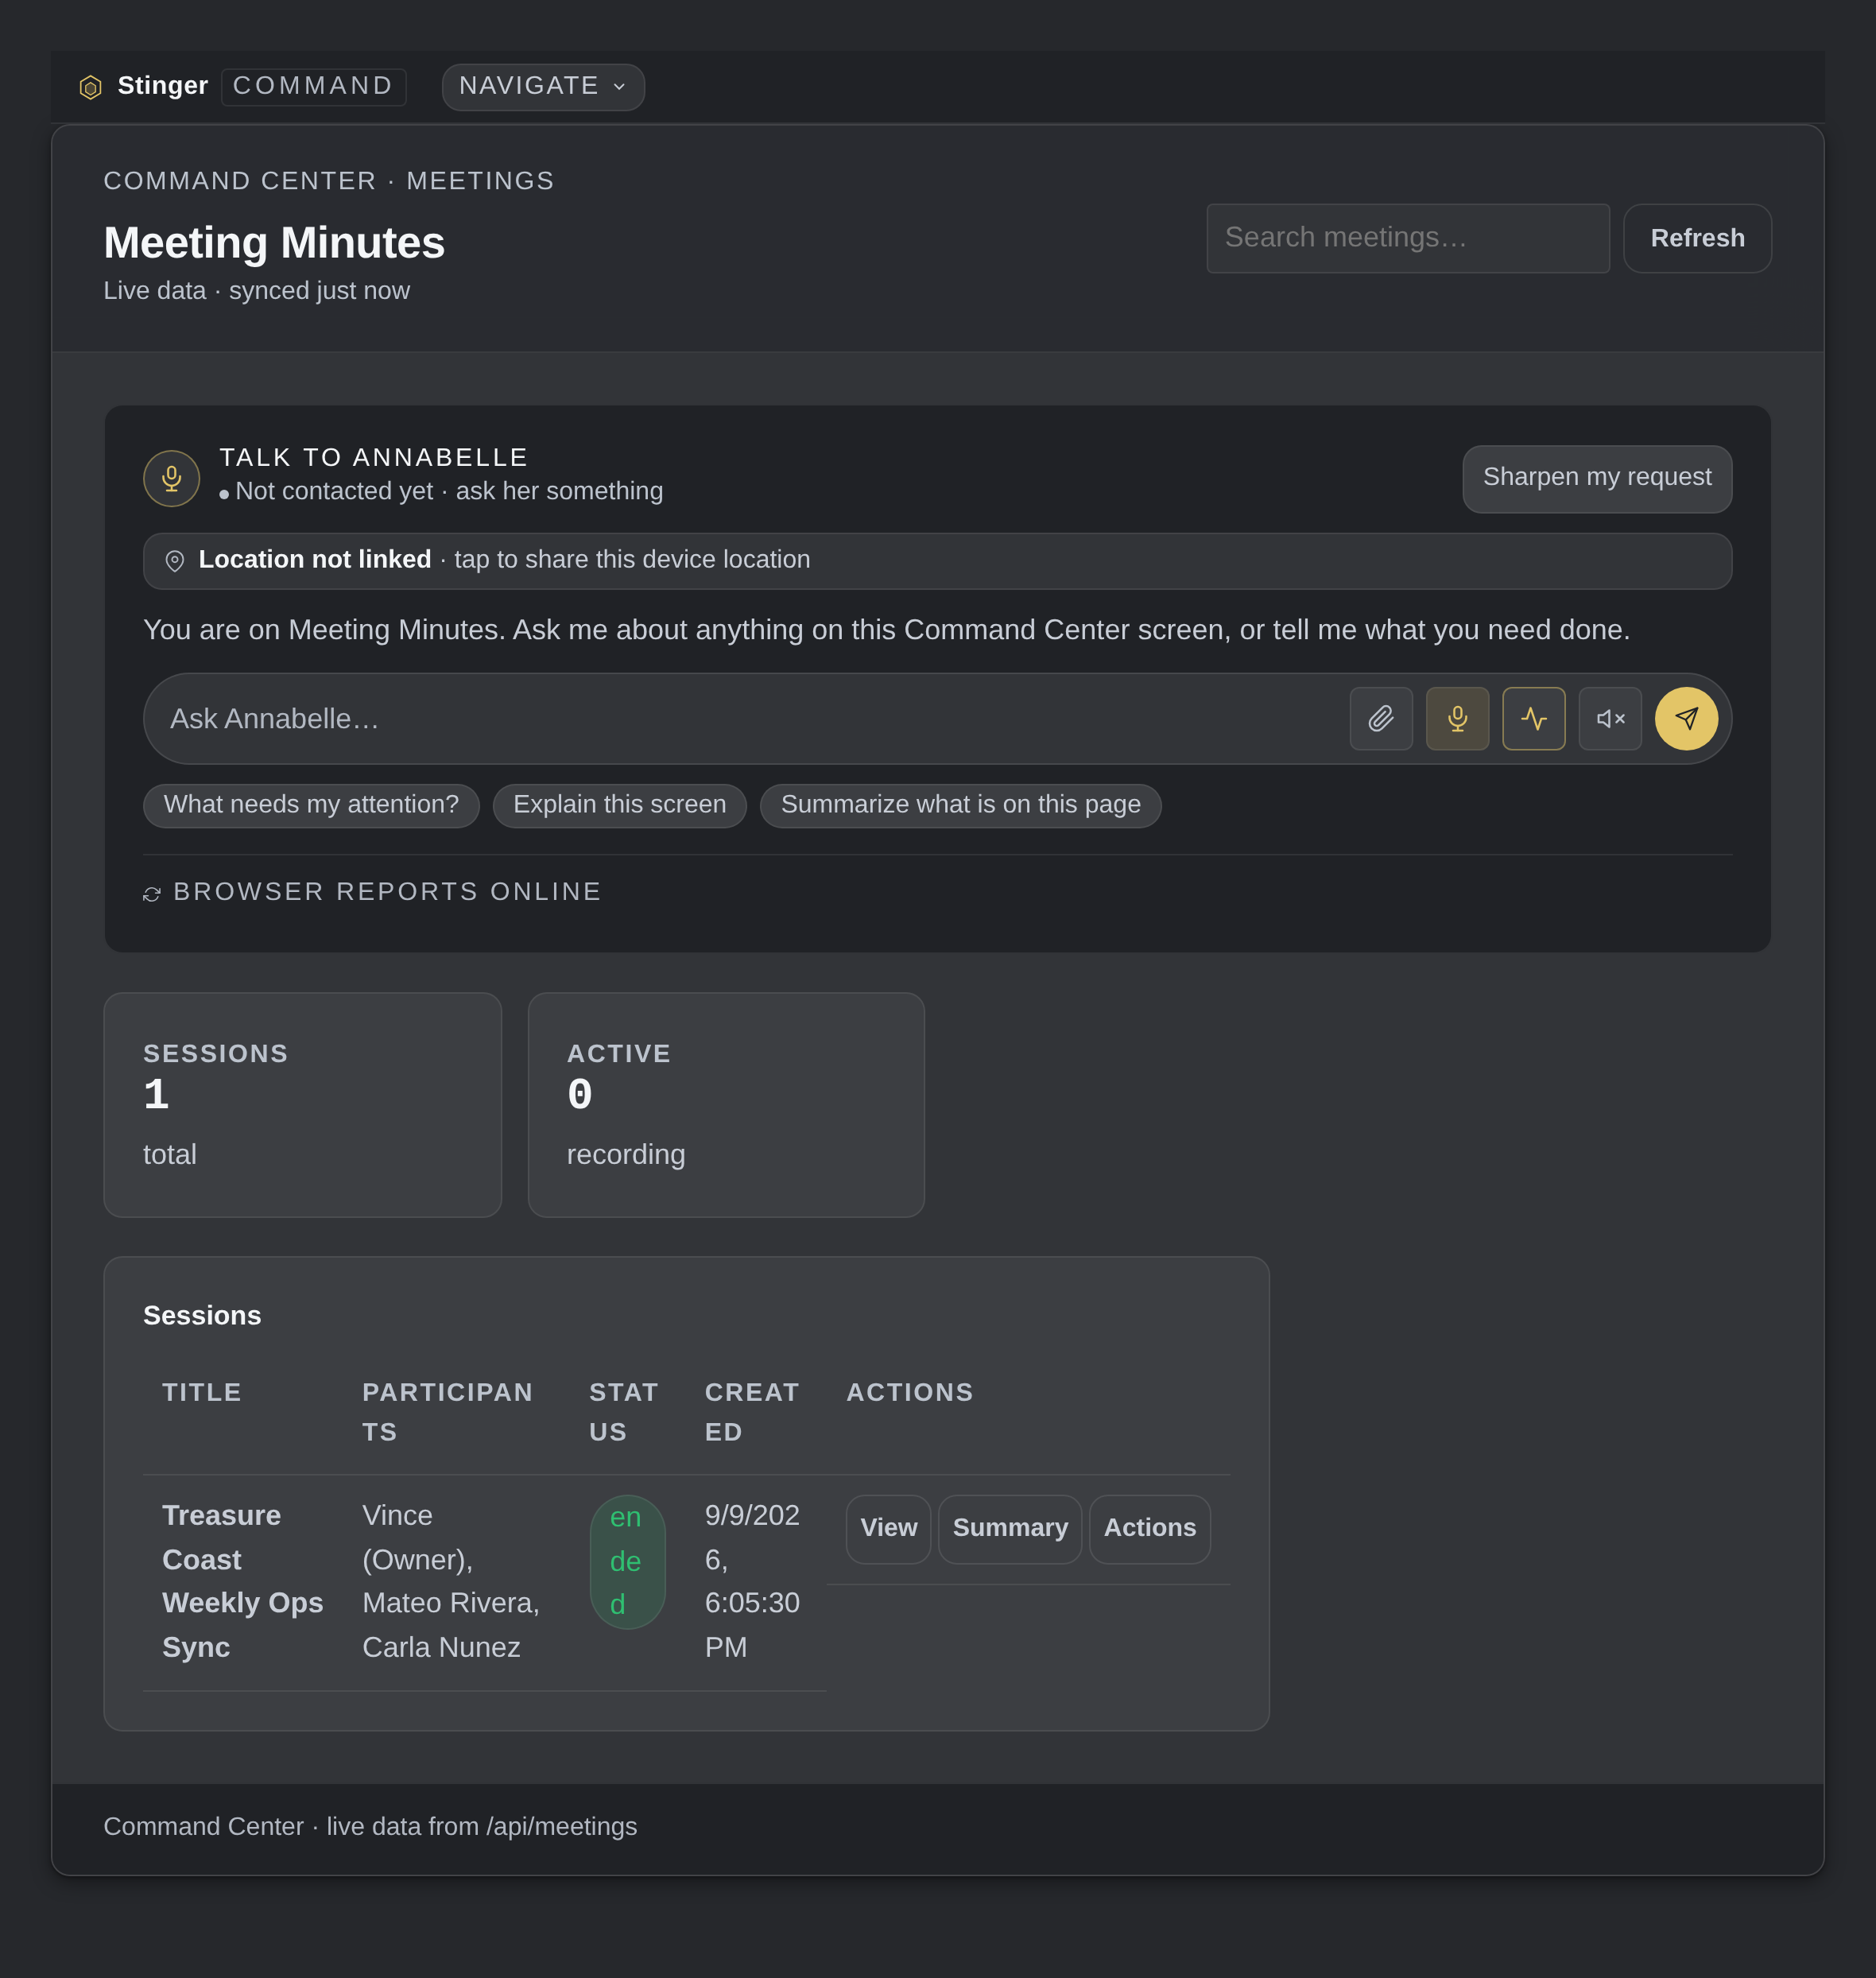Screen dimensions: 1876x1978
Task: Click the PARTICIPANTS column header
Action: coord(447,1412)
